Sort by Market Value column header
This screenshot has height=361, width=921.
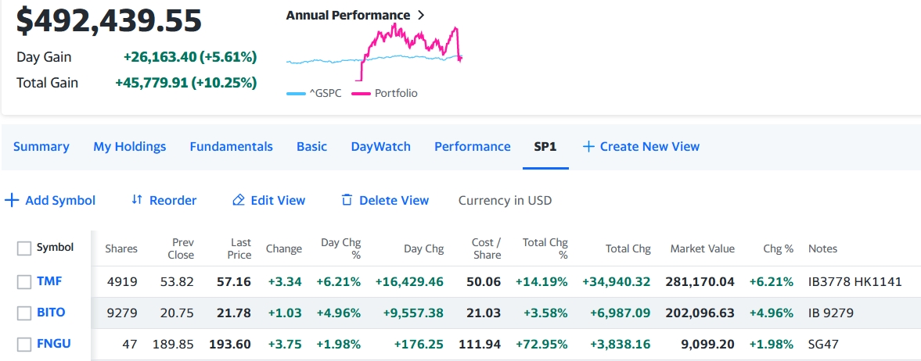702,248
